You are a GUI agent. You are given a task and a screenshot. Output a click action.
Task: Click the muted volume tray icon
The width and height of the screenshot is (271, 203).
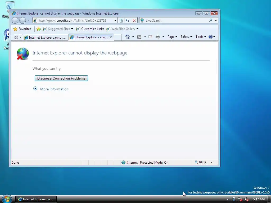pyautogui.click(x=247, y=199)
